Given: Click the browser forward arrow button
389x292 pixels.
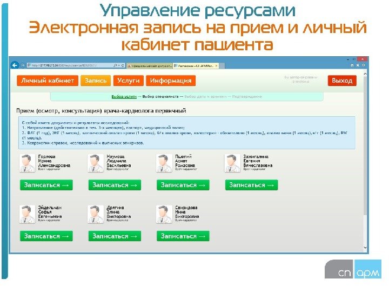Looking at the screenshot, I should (x=23, y=65).
